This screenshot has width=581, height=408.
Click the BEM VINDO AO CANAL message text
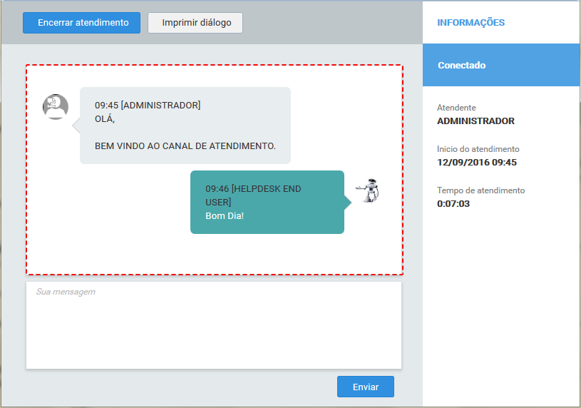(185, 146)
